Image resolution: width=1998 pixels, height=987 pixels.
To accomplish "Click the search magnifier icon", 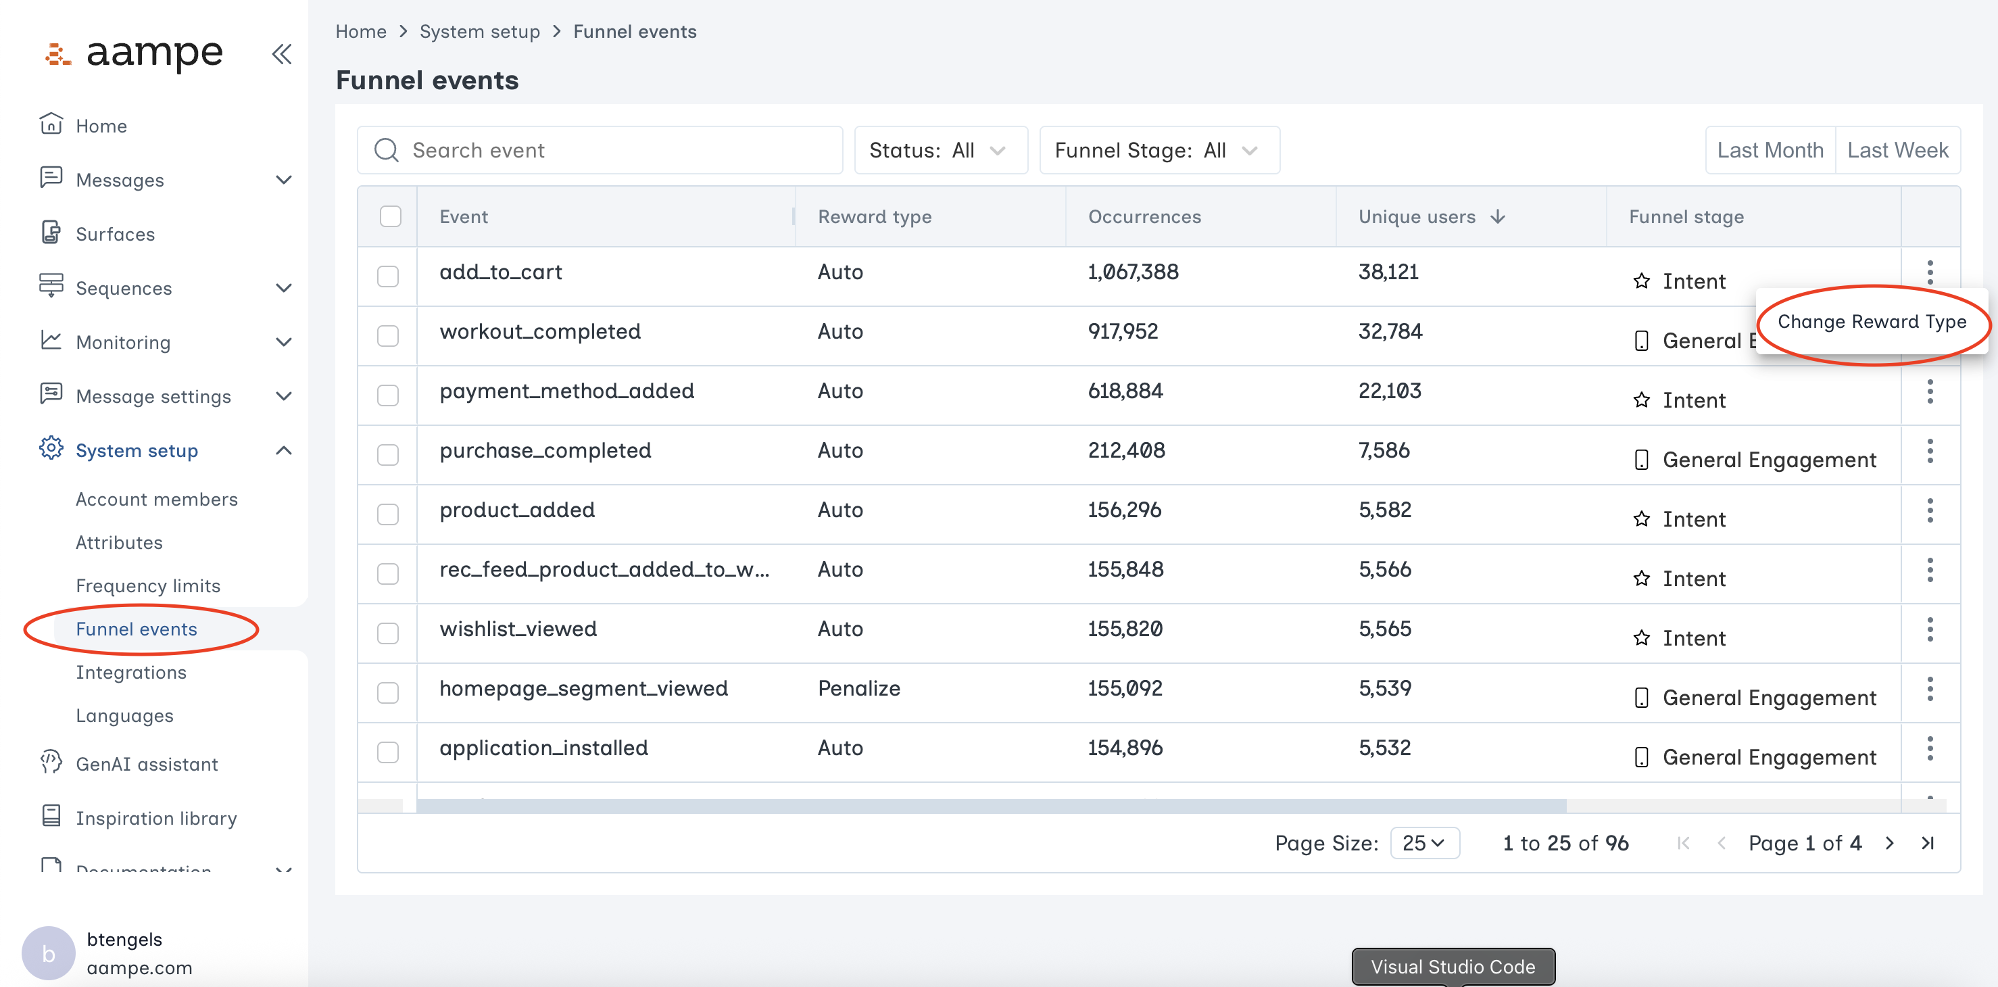I will (x=386, y=150).
